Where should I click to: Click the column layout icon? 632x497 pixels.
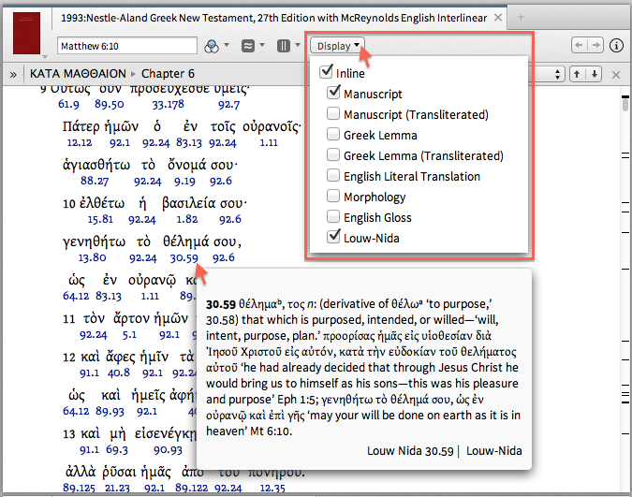tap(284, 46)
